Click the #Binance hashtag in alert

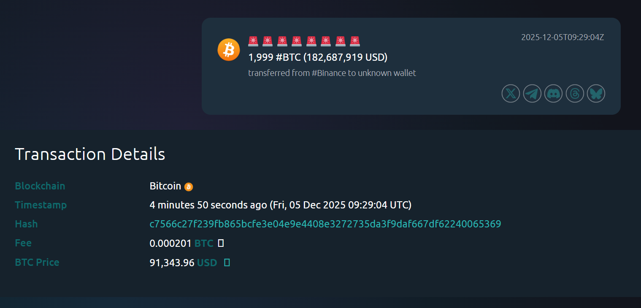coord(328,73)
